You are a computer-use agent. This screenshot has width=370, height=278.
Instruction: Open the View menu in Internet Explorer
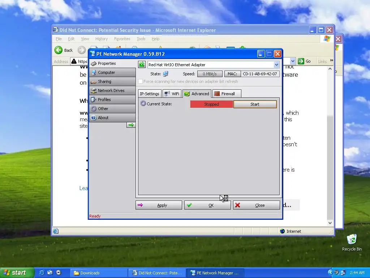point(85,39)
